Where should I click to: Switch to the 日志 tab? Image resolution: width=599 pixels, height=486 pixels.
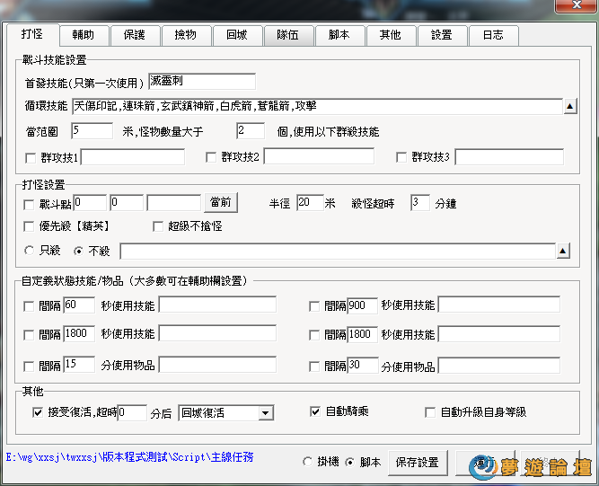point(492,35)
